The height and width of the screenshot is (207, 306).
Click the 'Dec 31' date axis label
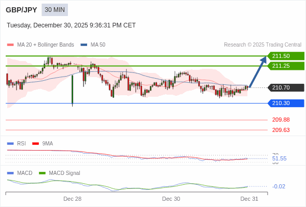coord(249,199)
